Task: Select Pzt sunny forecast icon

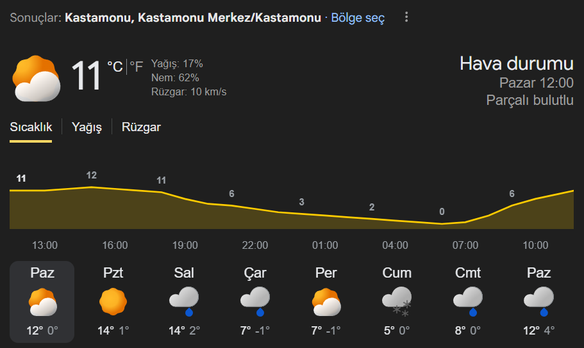Action: (113, 302)
